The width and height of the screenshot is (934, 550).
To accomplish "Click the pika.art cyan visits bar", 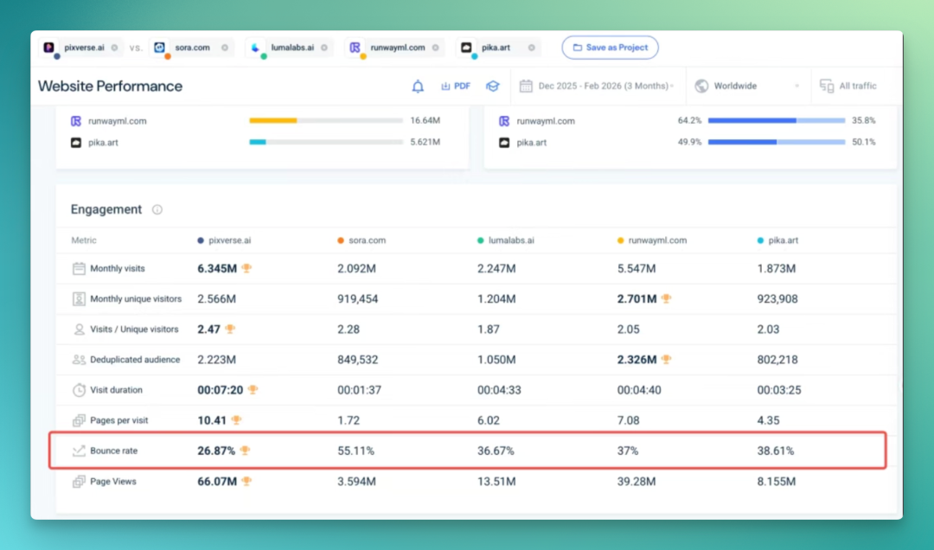I will [x=258, y=142].
